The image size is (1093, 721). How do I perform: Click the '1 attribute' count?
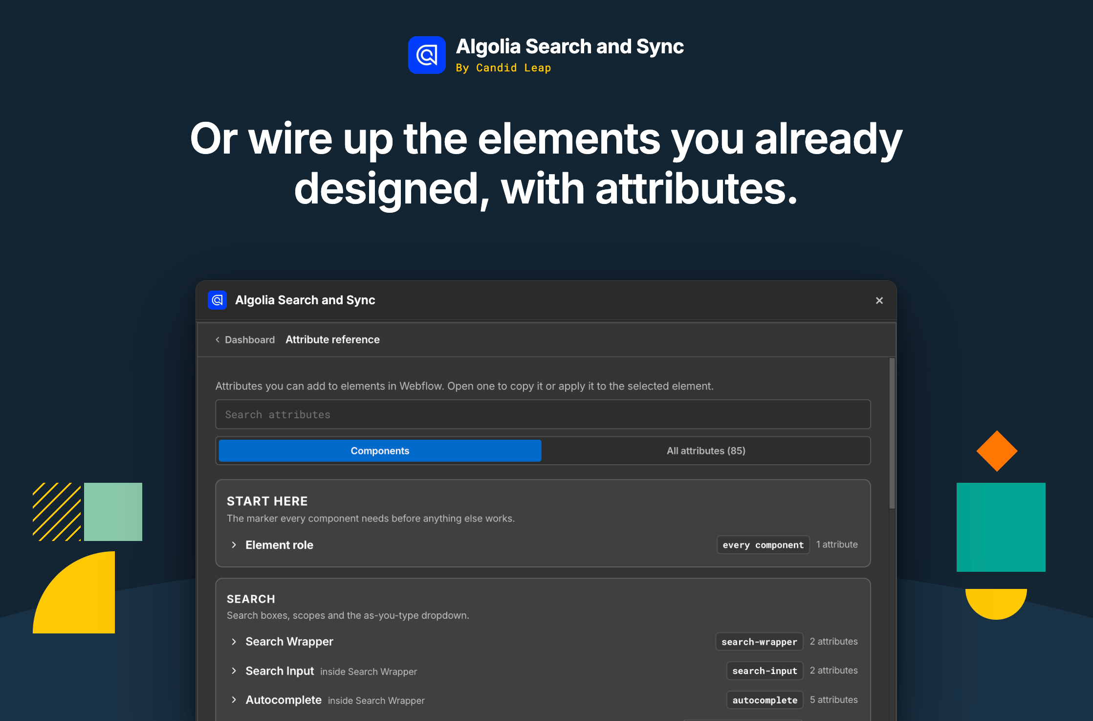(837, 544)
